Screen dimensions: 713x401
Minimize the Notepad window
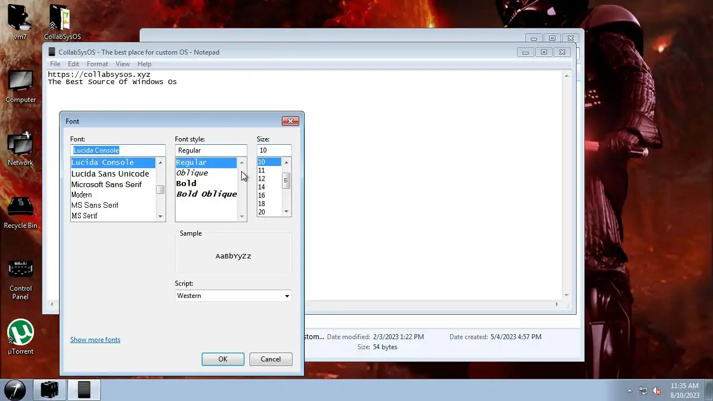coord(526,52)
